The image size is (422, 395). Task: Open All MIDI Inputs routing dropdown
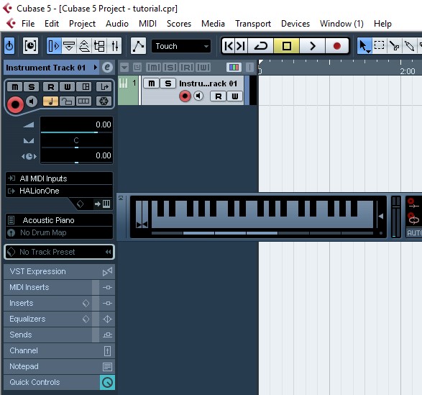(x=59, y=178)
